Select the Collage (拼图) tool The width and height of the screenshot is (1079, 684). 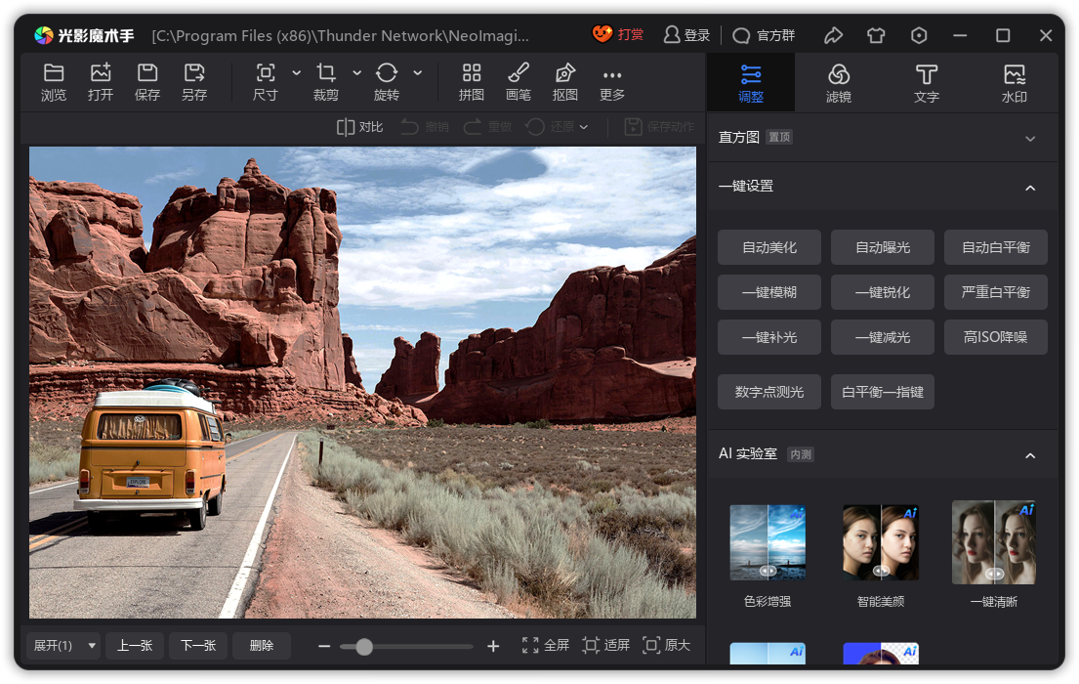point(472,73)
